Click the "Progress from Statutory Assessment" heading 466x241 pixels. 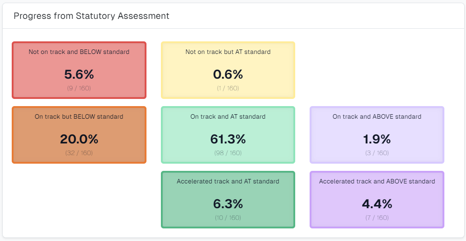tap(91, 16)
